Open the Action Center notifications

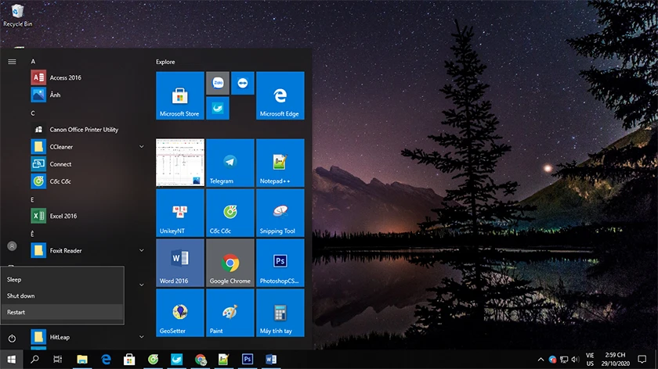[x=642, y=360]
